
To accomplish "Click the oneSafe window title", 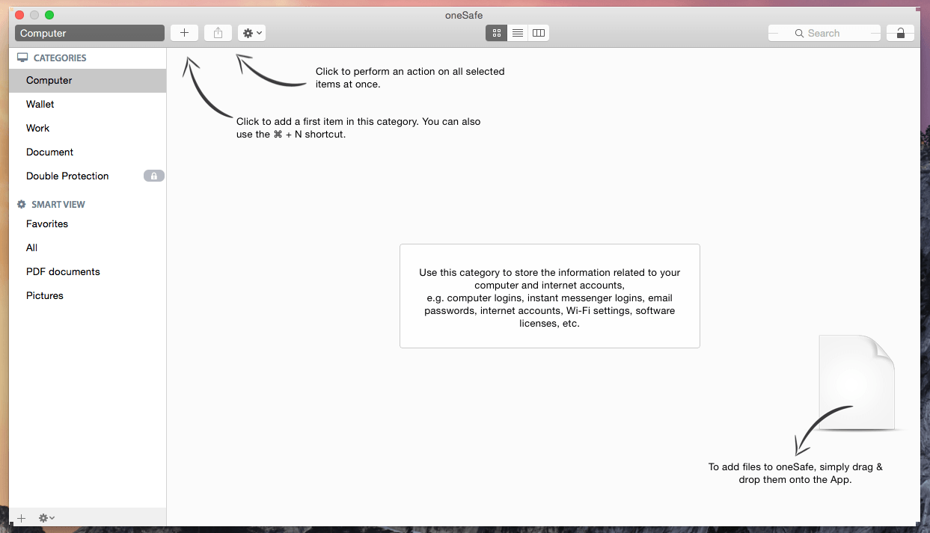I will point(465,15).
